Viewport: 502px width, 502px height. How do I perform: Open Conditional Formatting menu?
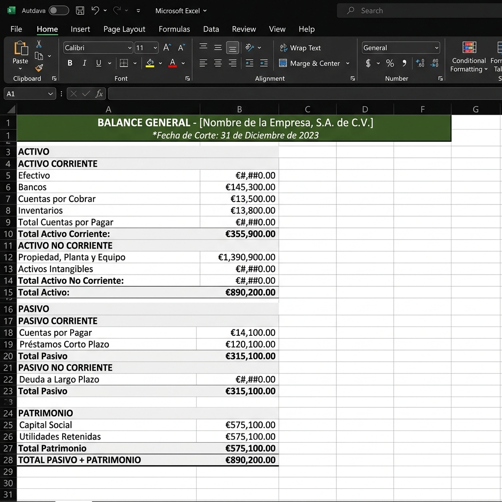[x=469, y=57]
